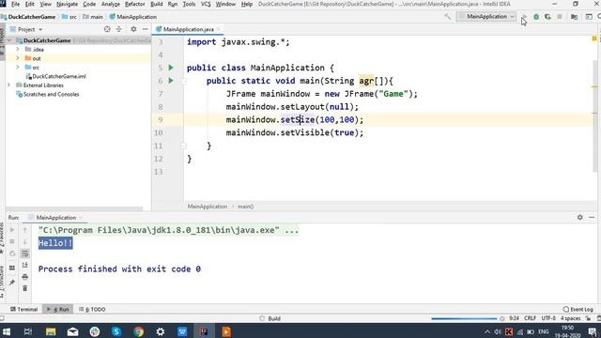Screen dimensions: 601x338
Task: Open Chrome from Windows taskbar
Action: [138, 331]
